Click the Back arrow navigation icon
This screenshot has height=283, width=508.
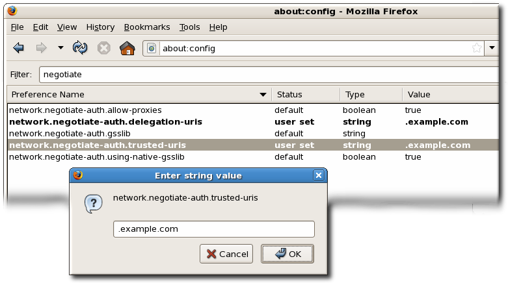click(18, 48)
